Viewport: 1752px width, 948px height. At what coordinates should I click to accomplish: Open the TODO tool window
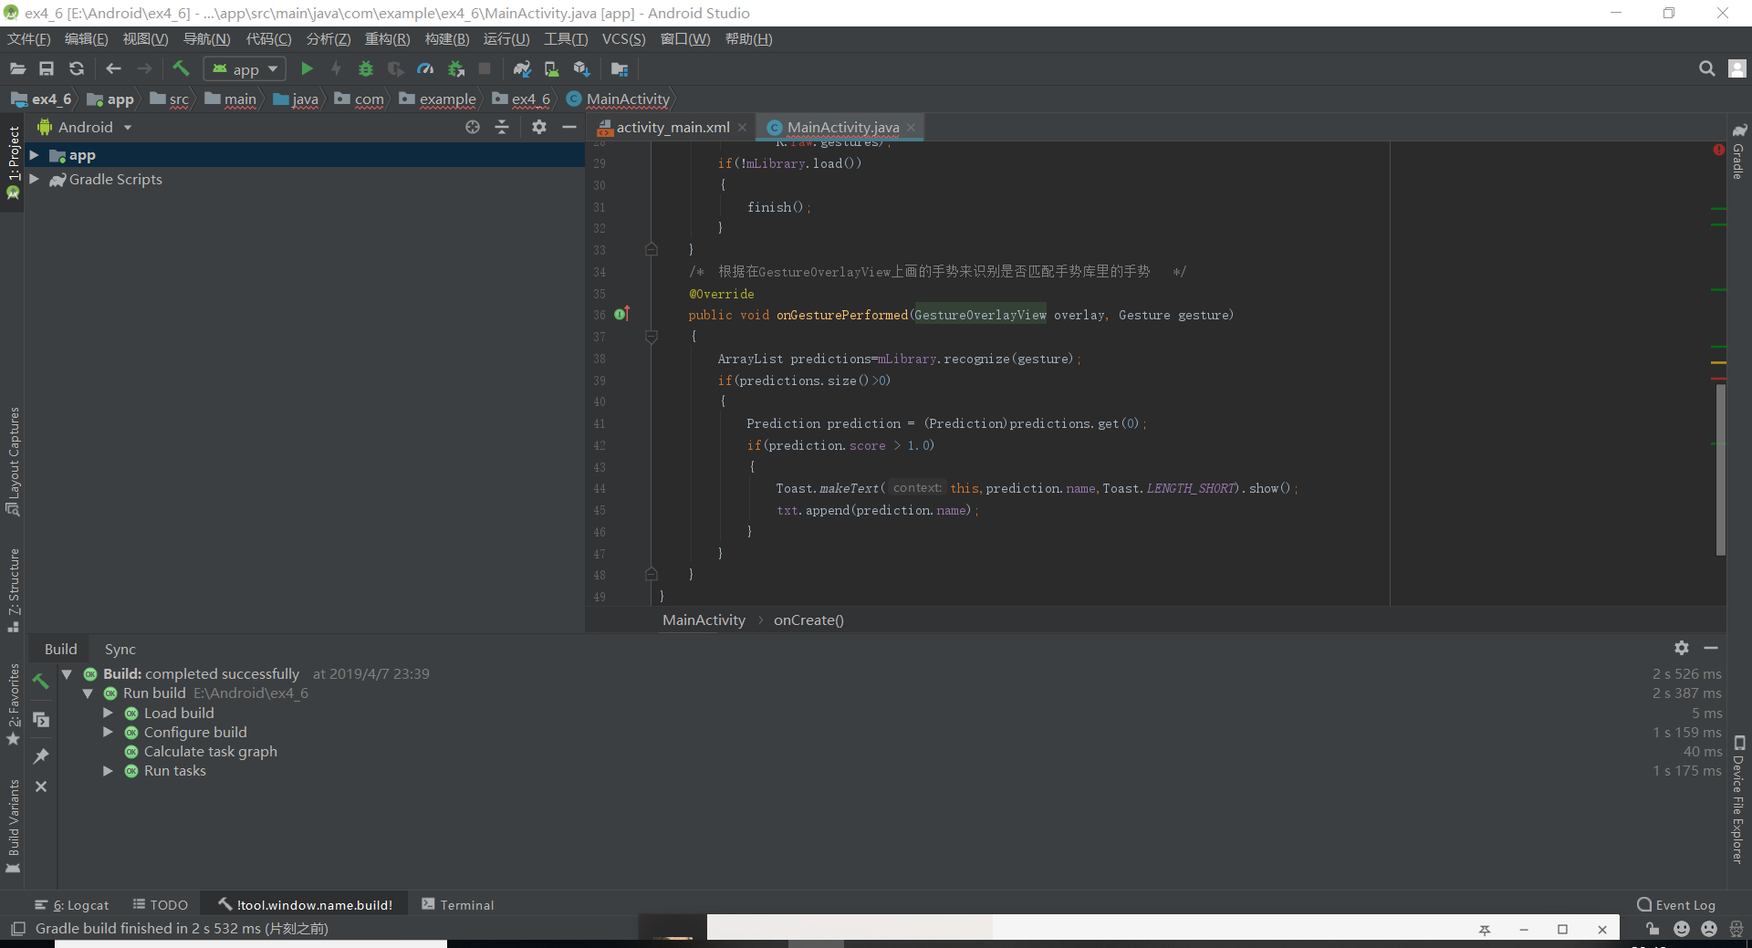[x=161, y=905]
